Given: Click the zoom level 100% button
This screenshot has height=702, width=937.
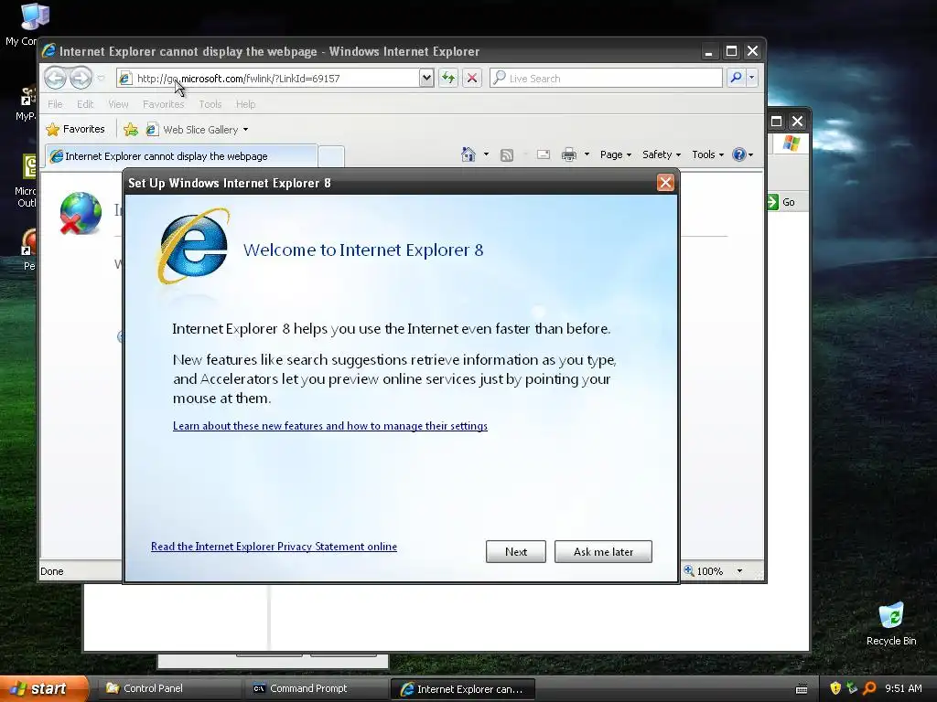Looking at the screenshot, I should point(704,571).
